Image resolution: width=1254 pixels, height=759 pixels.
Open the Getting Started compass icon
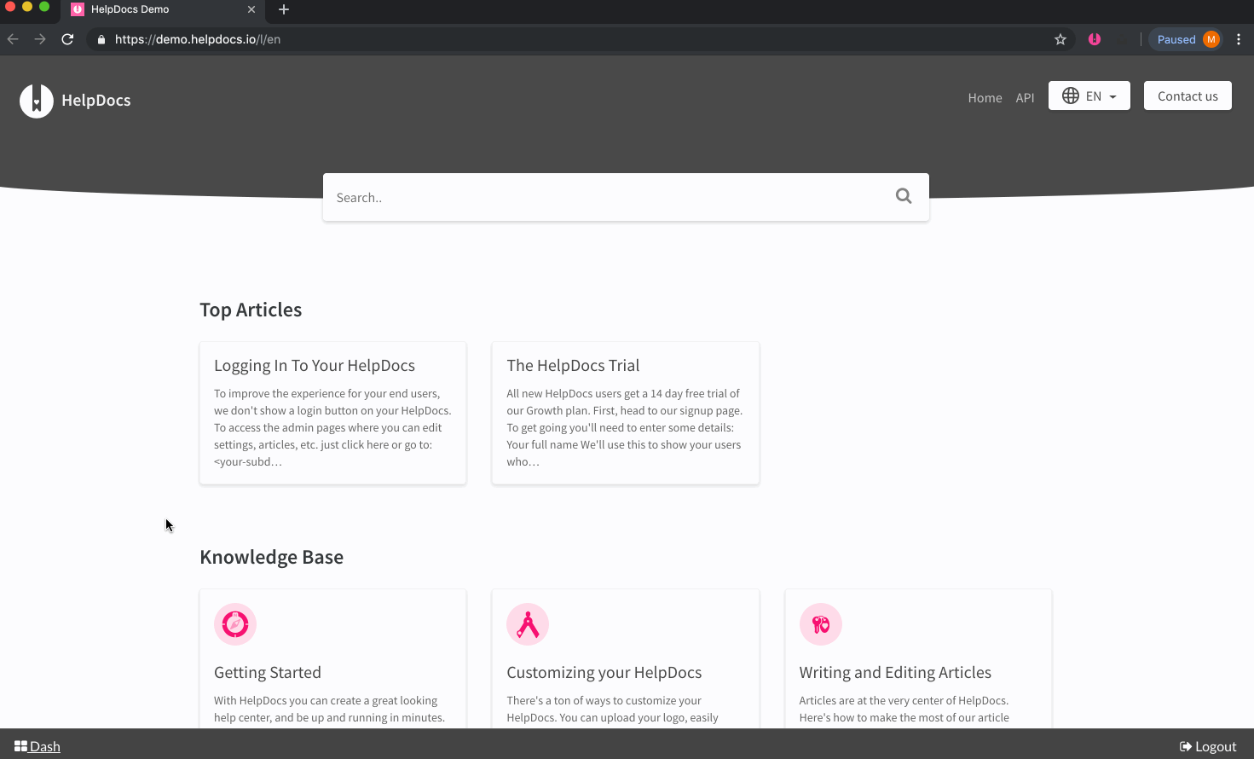pyautogui.click(x=235, y=624)
